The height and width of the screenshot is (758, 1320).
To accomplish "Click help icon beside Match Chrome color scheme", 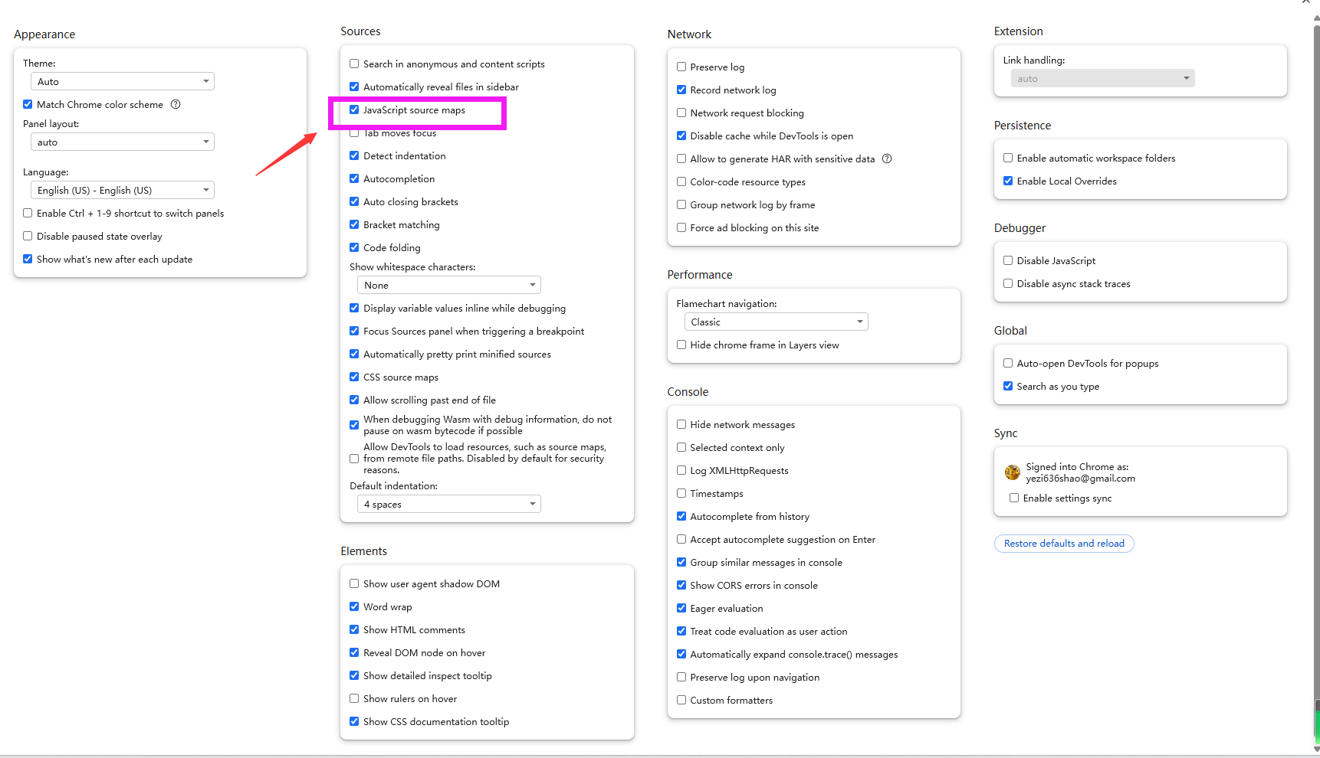I will pyautogui.click(x=176, y=104).
